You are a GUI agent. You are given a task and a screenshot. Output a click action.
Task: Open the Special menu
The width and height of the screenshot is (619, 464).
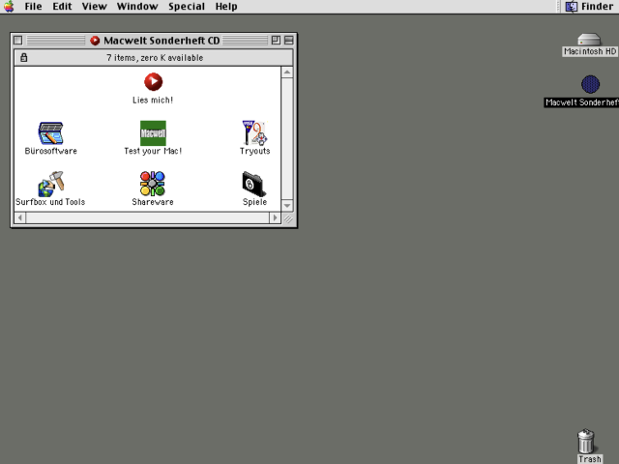click(x=187, y=7)
